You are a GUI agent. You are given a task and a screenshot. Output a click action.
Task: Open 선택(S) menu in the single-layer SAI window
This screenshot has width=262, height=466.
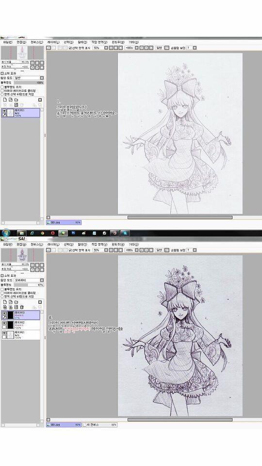tap(68, 42)
